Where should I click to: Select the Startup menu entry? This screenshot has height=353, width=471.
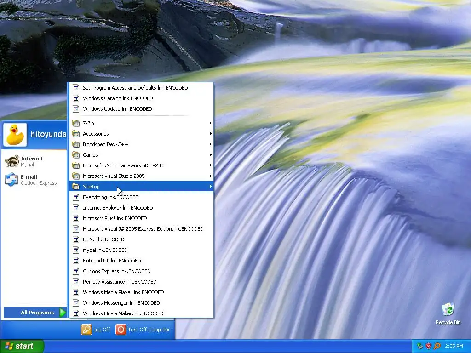[x=142, y=187]
